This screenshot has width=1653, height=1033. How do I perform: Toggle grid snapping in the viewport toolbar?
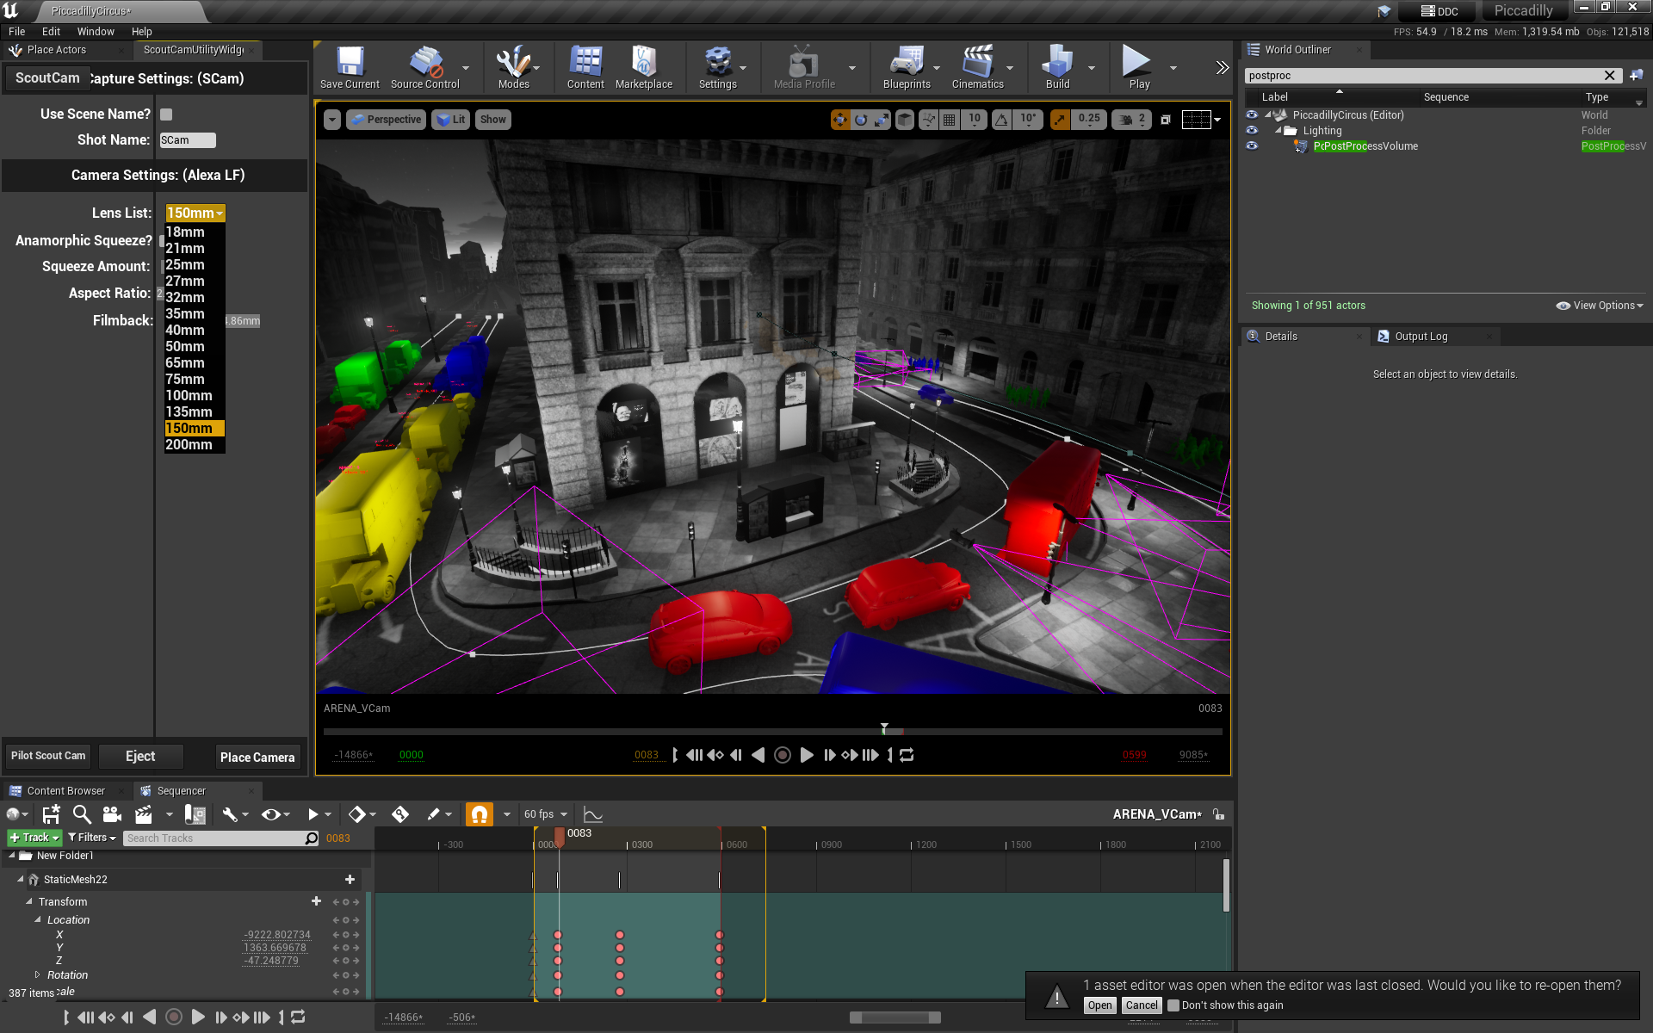(949, 120)
